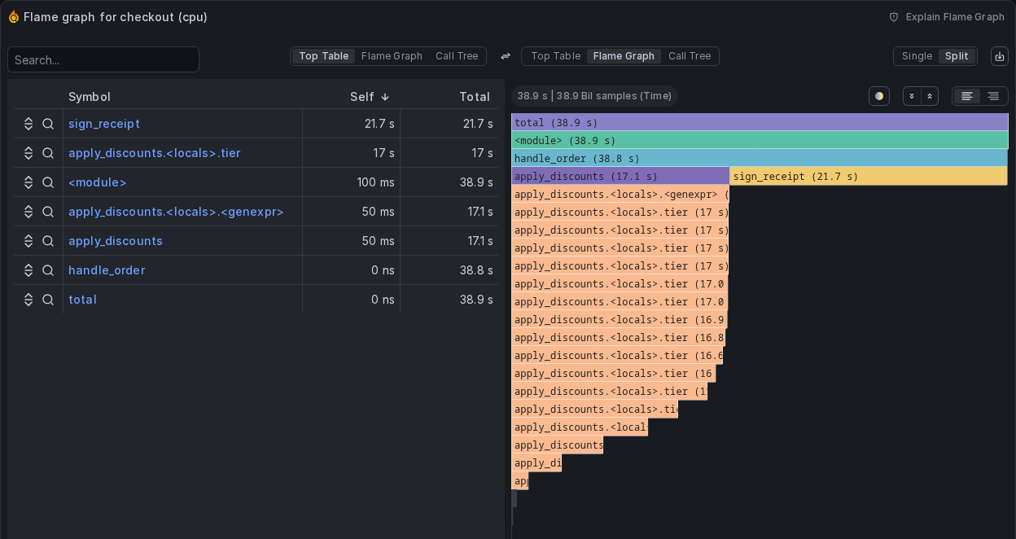This screenshot has width=1016, height=539.
Task: Click the 38.9 s samples summary badge
Action: 594,96
